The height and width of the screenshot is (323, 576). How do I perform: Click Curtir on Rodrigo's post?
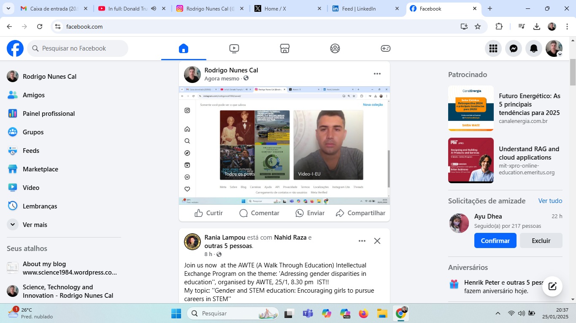tap(208, 213)
